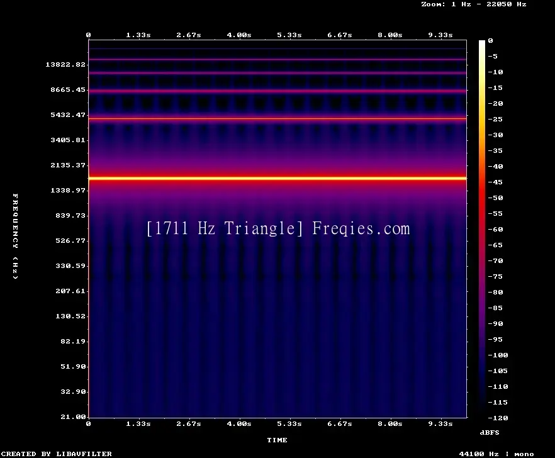This screenshot has width=555, height=458.
Task: Click the -65 dBFS scale label
Action: click(x=495, y=245)
